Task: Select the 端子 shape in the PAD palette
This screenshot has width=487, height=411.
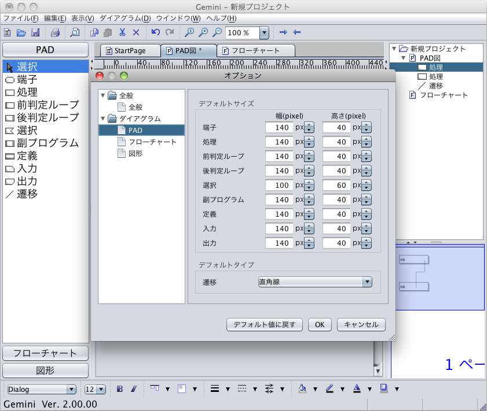Action: coord(46,80)
